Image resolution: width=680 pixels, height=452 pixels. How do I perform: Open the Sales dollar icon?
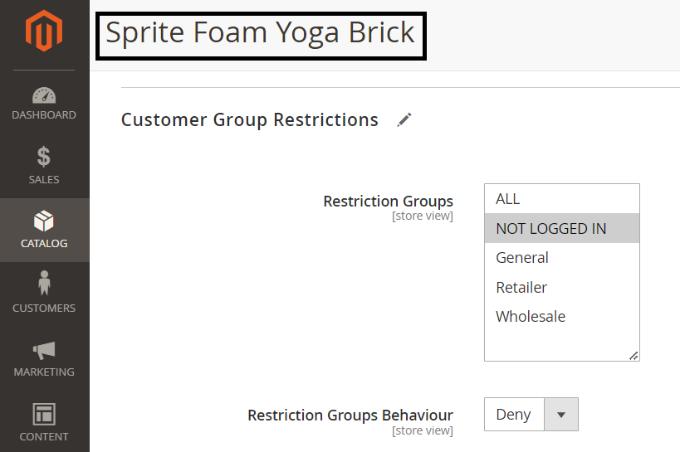tap(44, 157)
